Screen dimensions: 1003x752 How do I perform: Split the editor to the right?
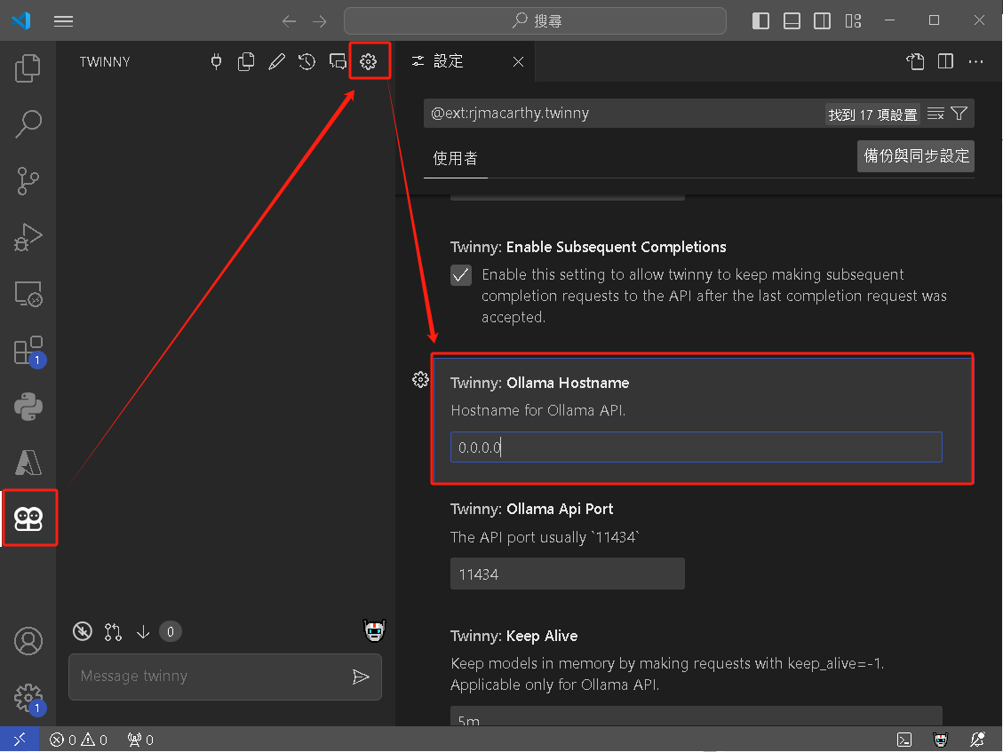click(945, 61)
